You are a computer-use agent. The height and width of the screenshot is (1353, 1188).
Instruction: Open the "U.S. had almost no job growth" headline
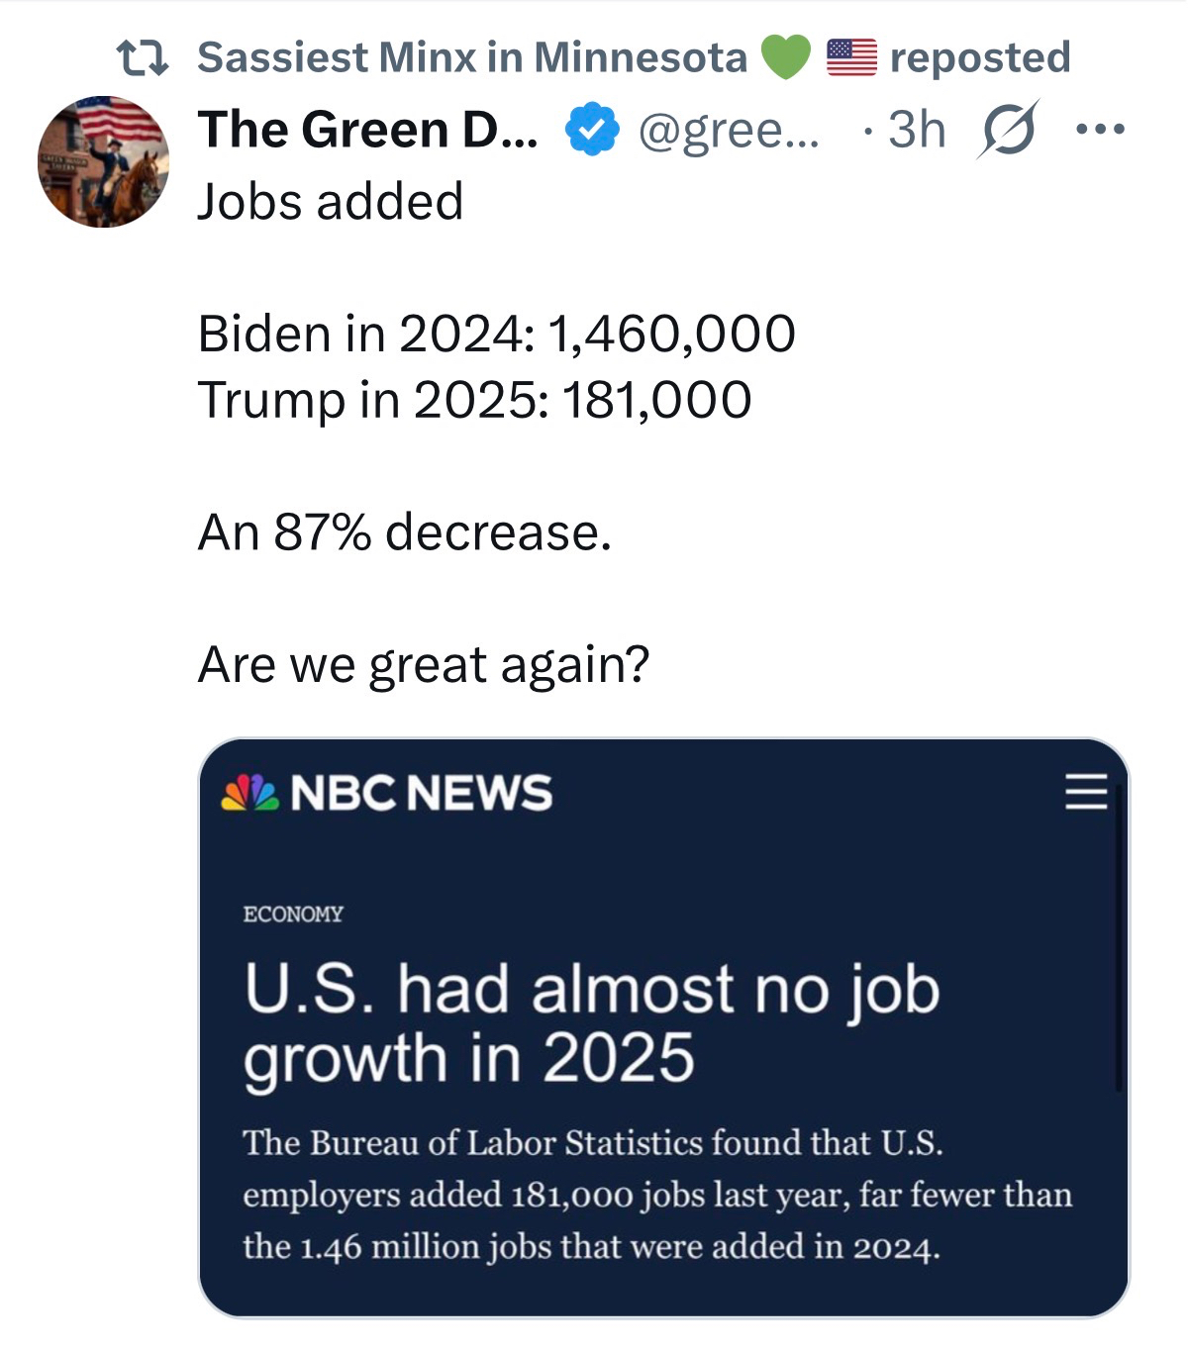[591, 1022]
